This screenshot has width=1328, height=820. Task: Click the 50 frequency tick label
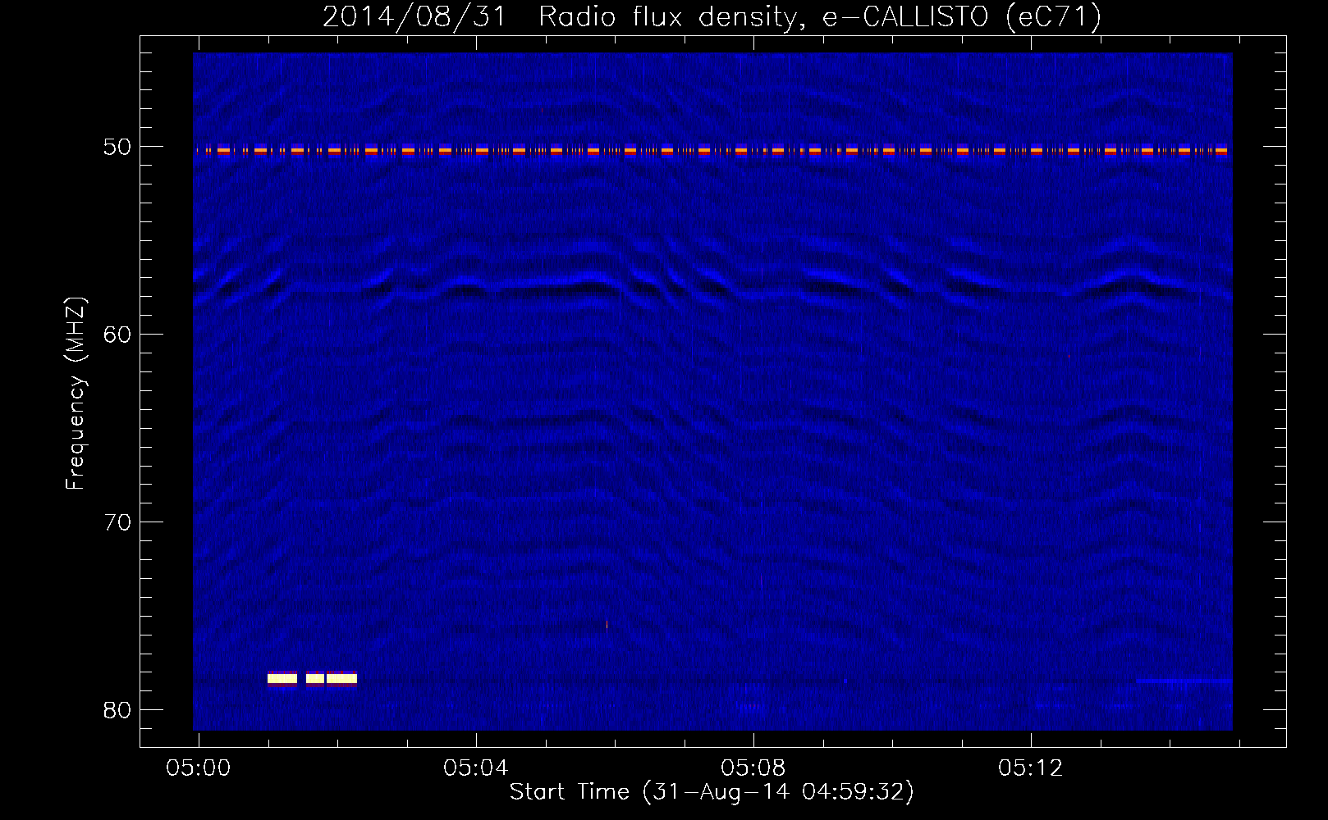[117, 147]
